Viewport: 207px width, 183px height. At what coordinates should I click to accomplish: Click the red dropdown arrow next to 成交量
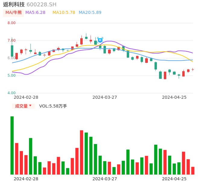(x=30, y=105)
